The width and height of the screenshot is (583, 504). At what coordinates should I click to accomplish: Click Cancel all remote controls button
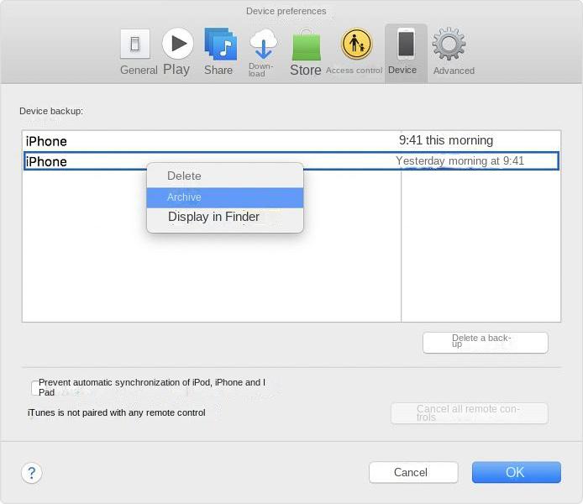click(x=469, y=413)
